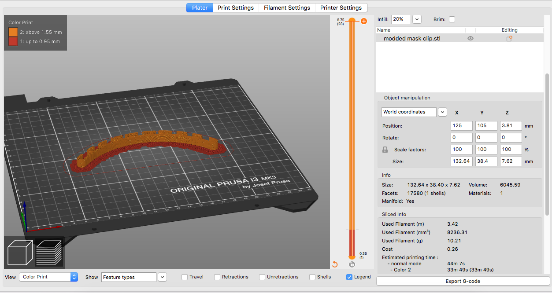552x293 pixels.
Task: Open the Print Settings tab
Action: 236,7
